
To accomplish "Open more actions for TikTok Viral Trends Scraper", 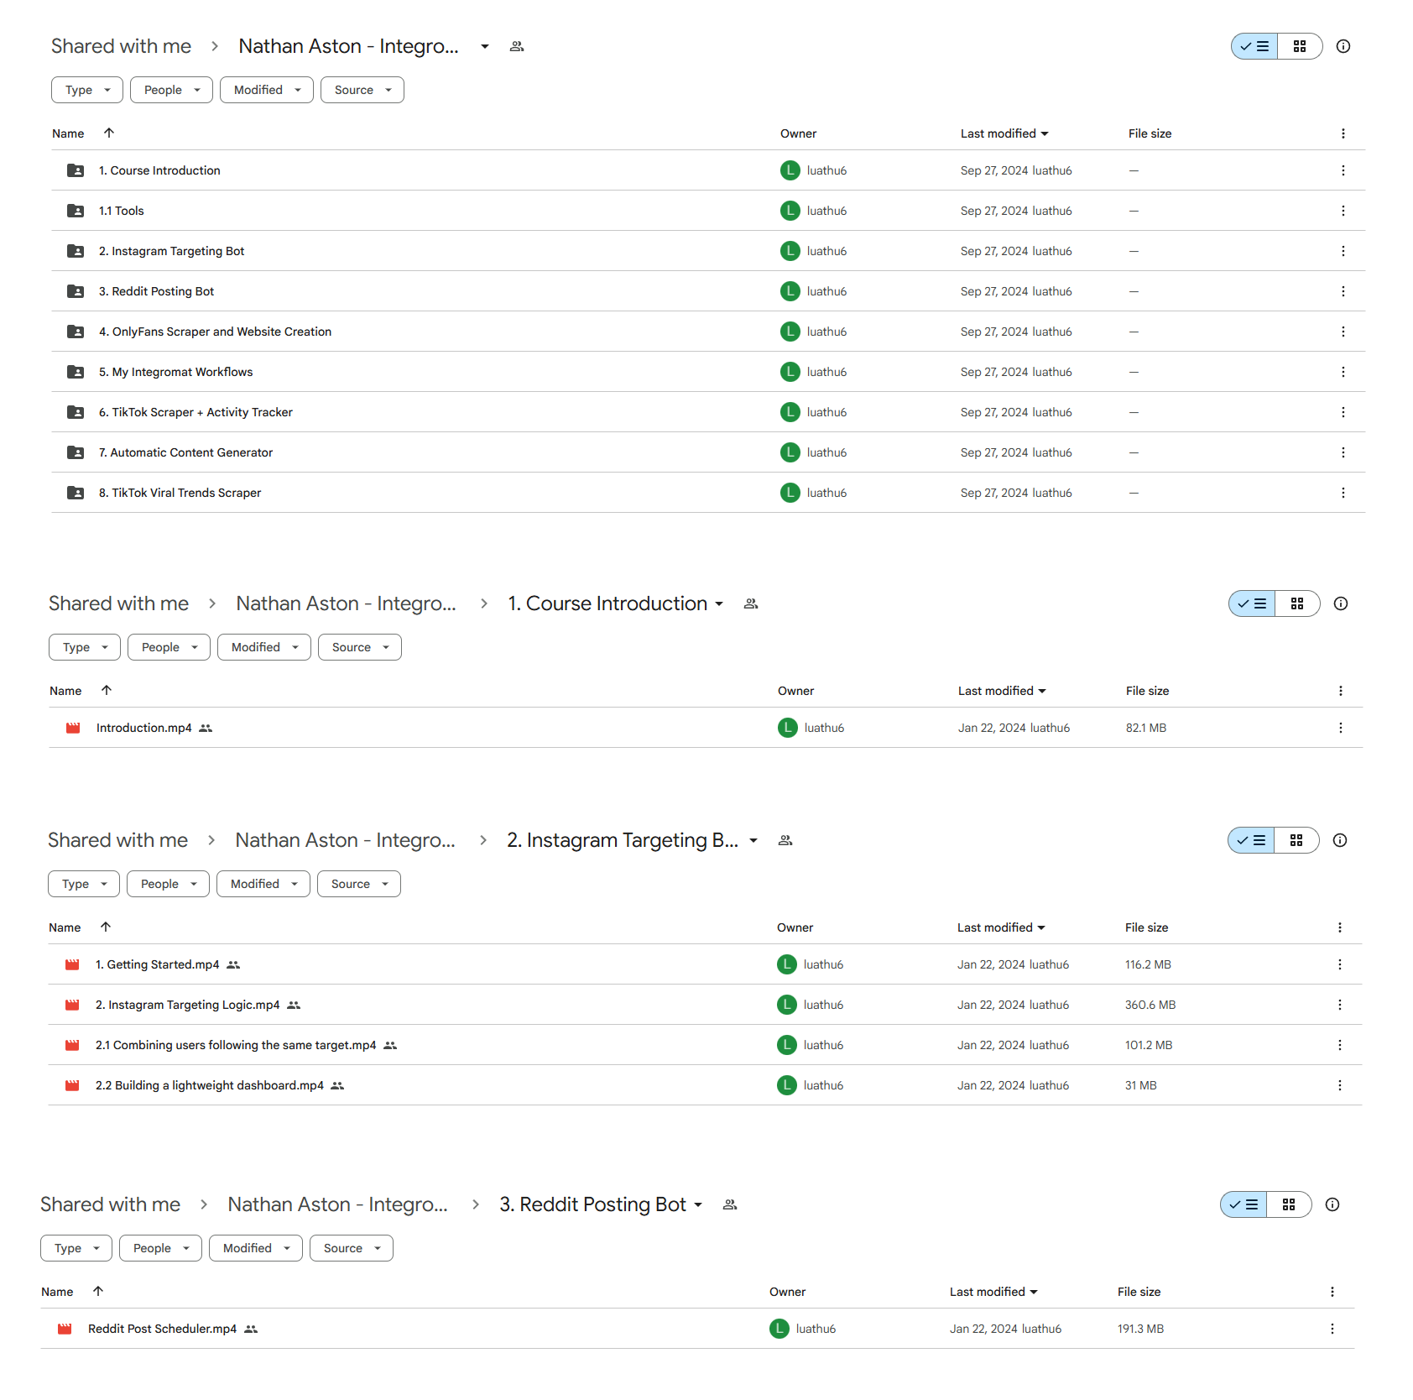I will pos(1343,493).
